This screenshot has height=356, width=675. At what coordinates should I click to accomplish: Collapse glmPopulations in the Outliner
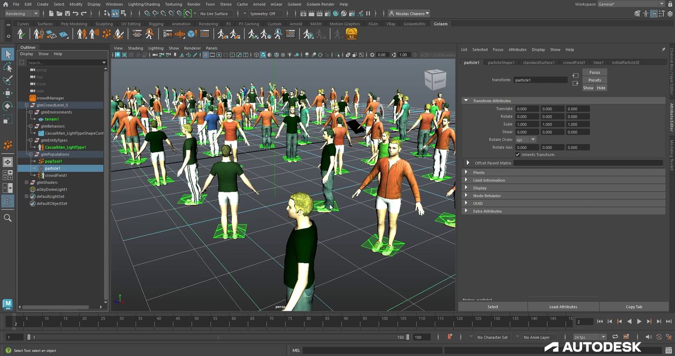(x=31, y=154)
